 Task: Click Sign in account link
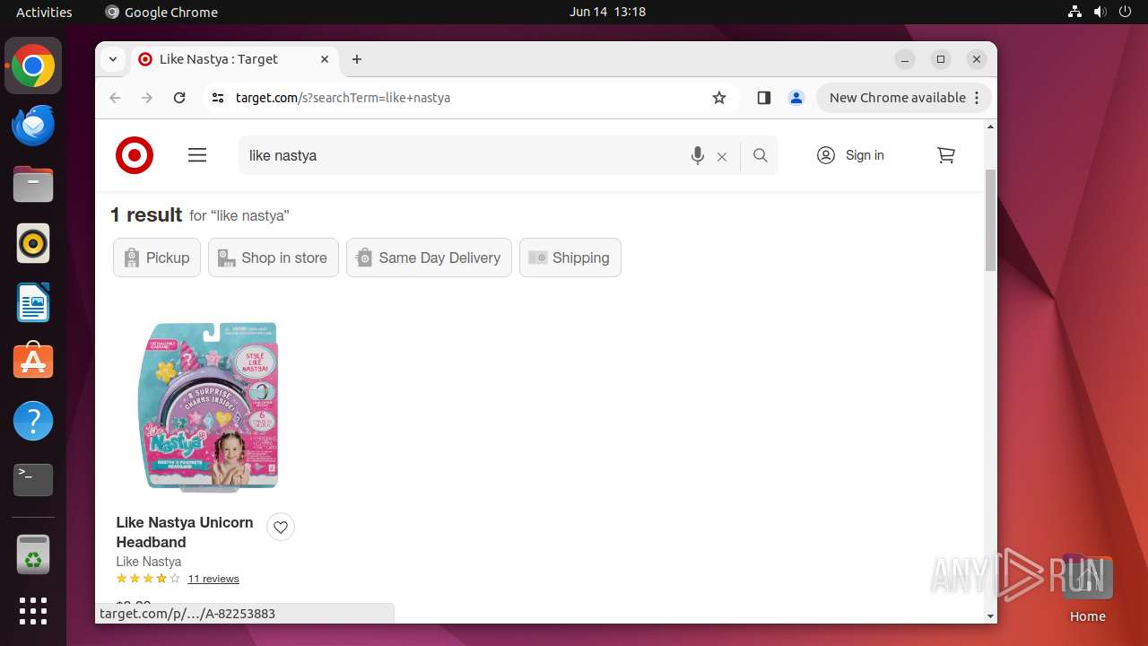[x=851, y=155]
